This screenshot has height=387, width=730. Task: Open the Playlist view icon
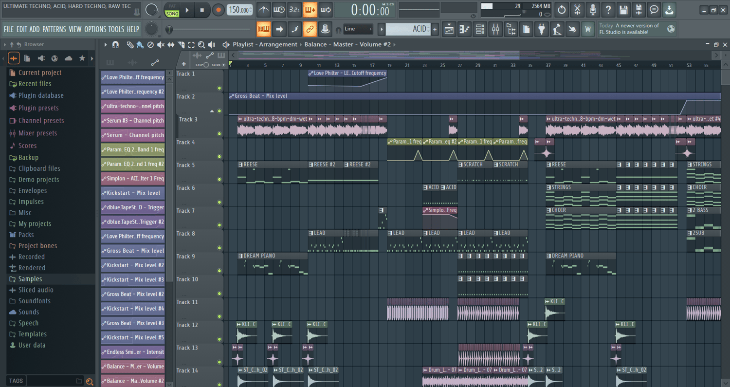tap(449, 29)
